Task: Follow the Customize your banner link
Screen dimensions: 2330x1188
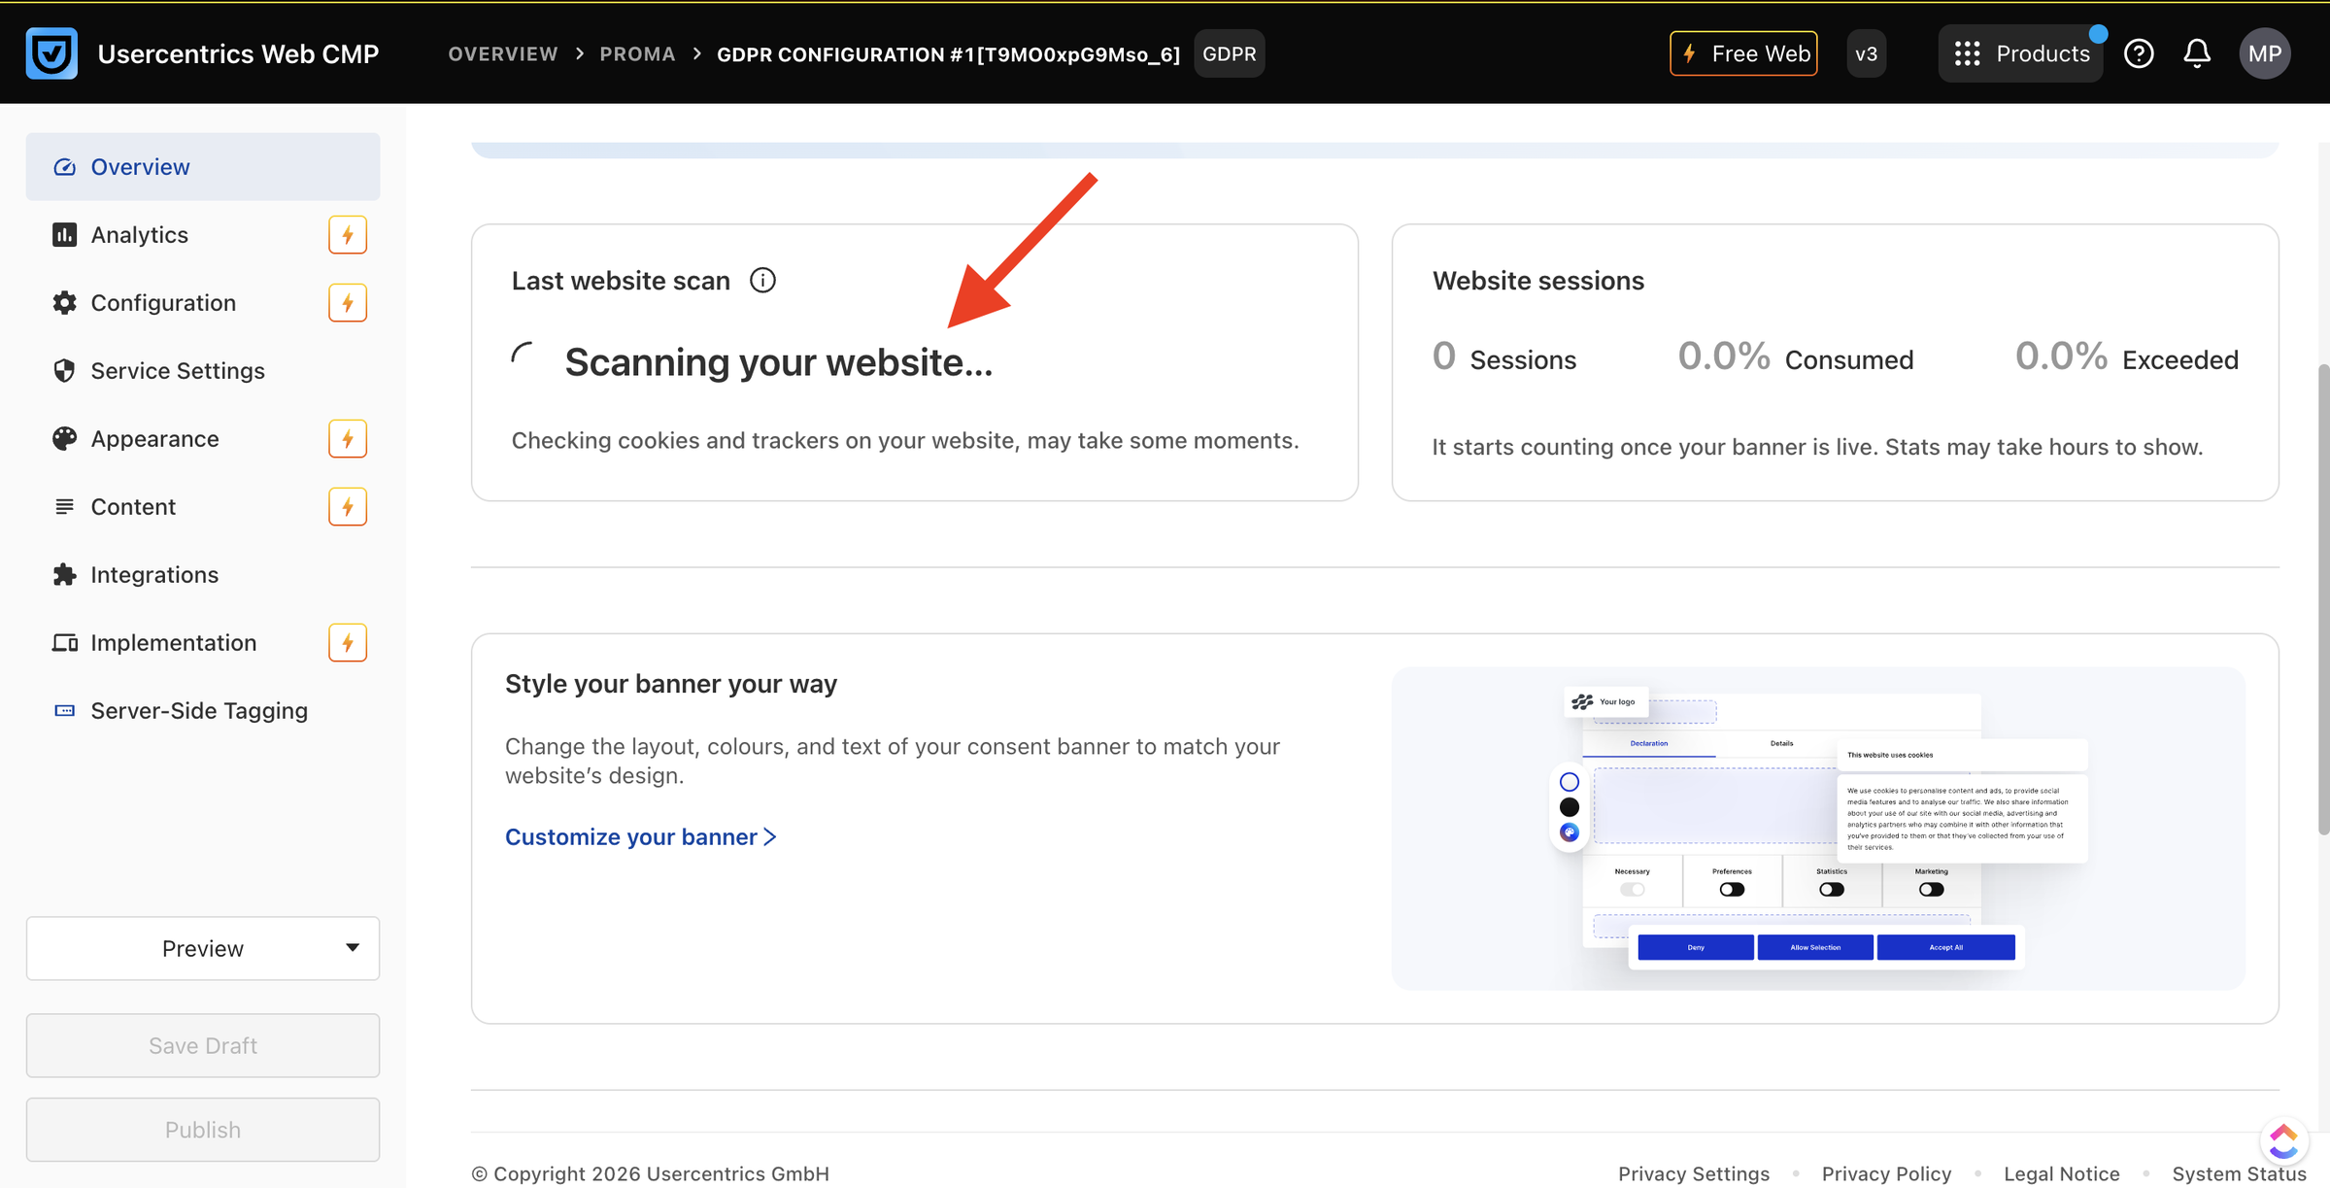Action: [x=641, y=836]
